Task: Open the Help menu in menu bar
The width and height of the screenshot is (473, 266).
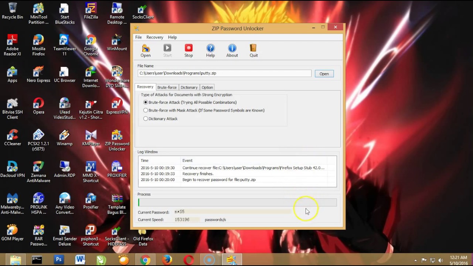Action: point(172,37)
